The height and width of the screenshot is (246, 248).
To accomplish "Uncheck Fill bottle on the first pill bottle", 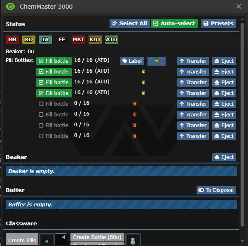I will click(x=54, y=61).
